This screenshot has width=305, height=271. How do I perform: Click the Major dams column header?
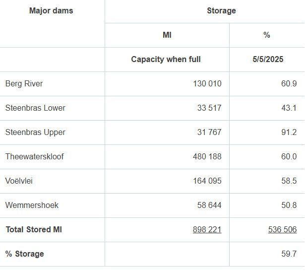(x=51, y=10)
